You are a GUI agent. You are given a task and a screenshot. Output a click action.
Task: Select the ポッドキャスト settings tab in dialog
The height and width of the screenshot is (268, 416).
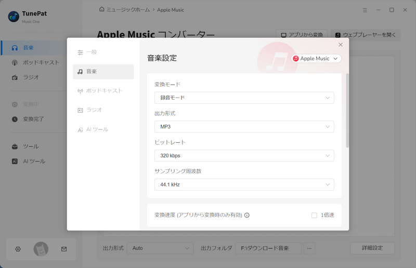103,91
